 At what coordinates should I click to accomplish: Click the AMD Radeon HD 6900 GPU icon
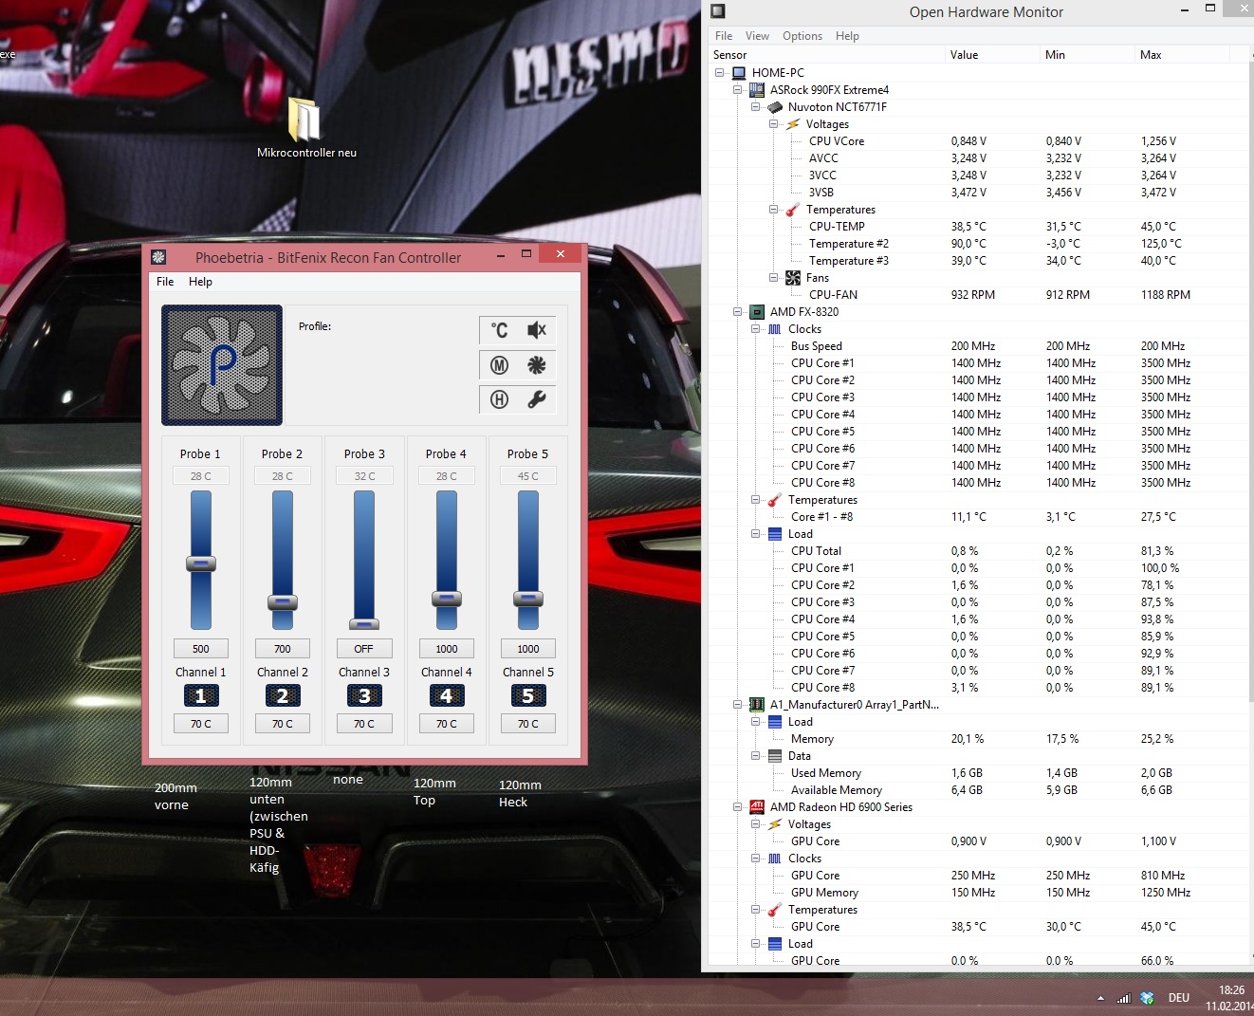(x=757, y=807)
